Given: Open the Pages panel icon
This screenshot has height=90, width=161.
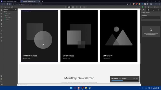Looking at the screenshot, I should pyautogui.click(x=2, y=20).
